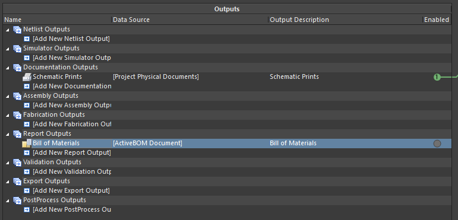Add a new assembly output
The width and height of the screenshot is (458, 220).
pos(72,106)
